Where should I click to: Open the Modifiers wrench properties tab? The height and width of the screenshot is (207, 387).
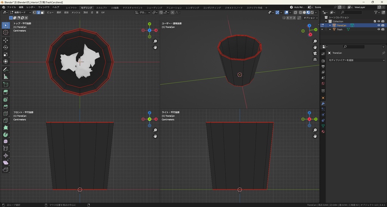(x=323, y=103)
